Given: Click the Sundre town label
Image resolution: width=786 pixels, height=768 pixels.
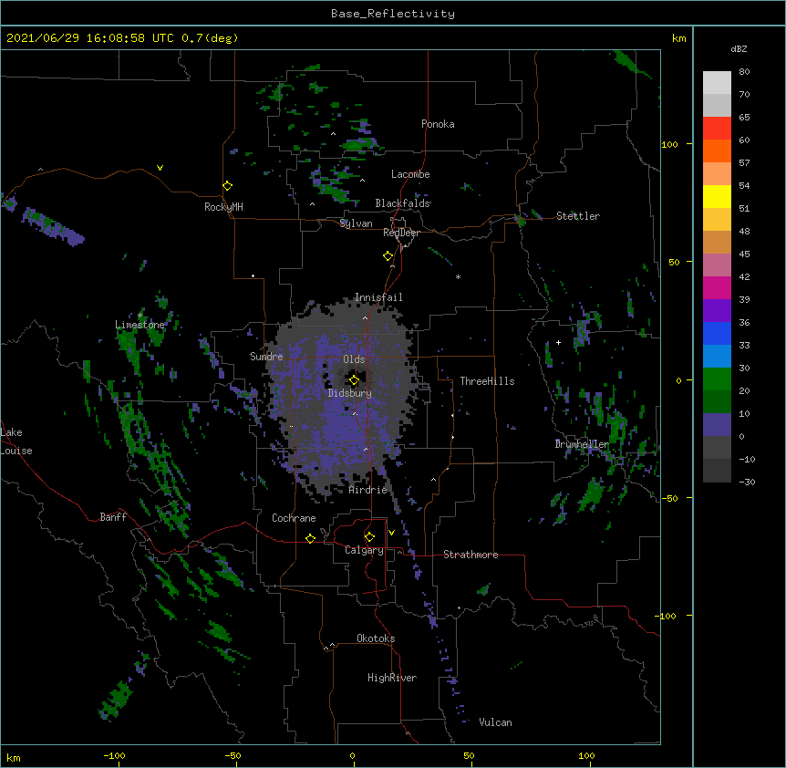Looking at the screenshot, I should (x=266, y=357).
